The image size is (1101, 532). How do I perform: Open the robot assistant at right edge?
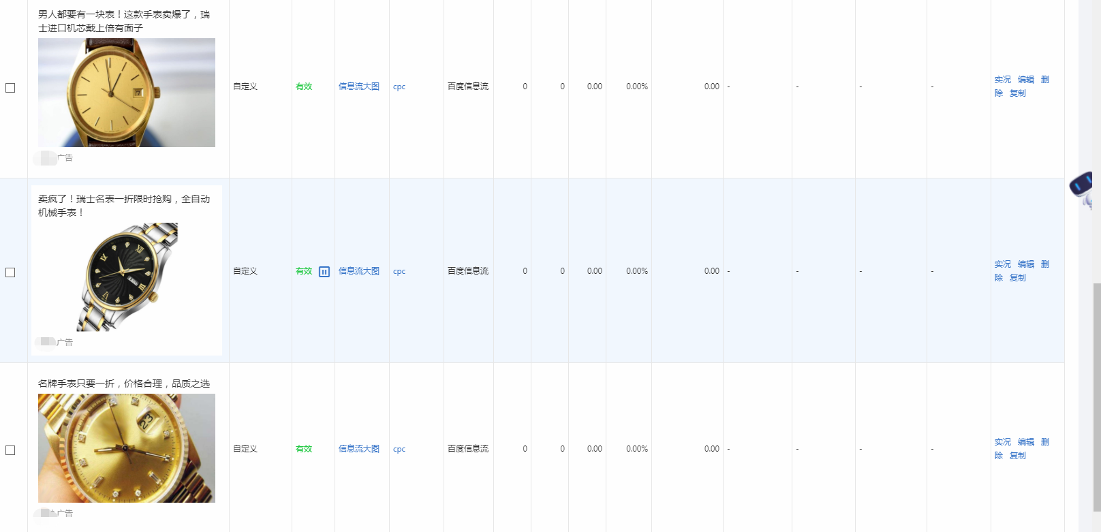pos(1083,189)
